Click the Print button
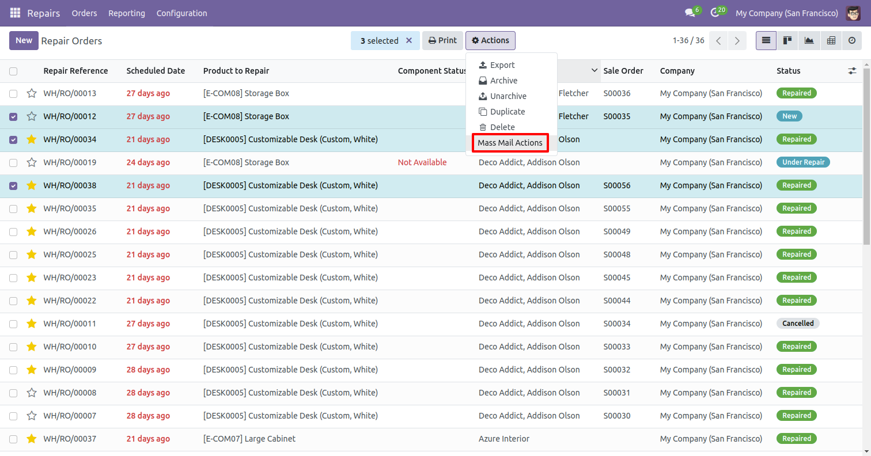871x456 pixels. (x=442, y=40)
